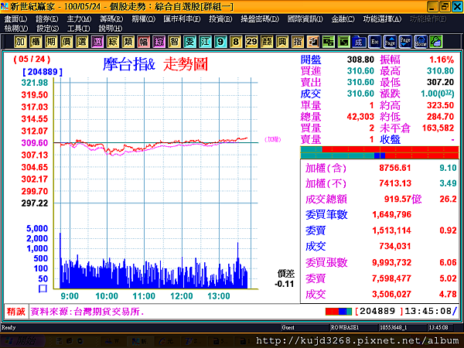The image size is (464, 348).
Task: Click the yellow 選 toolbar button
Action: tap(82, 42)
